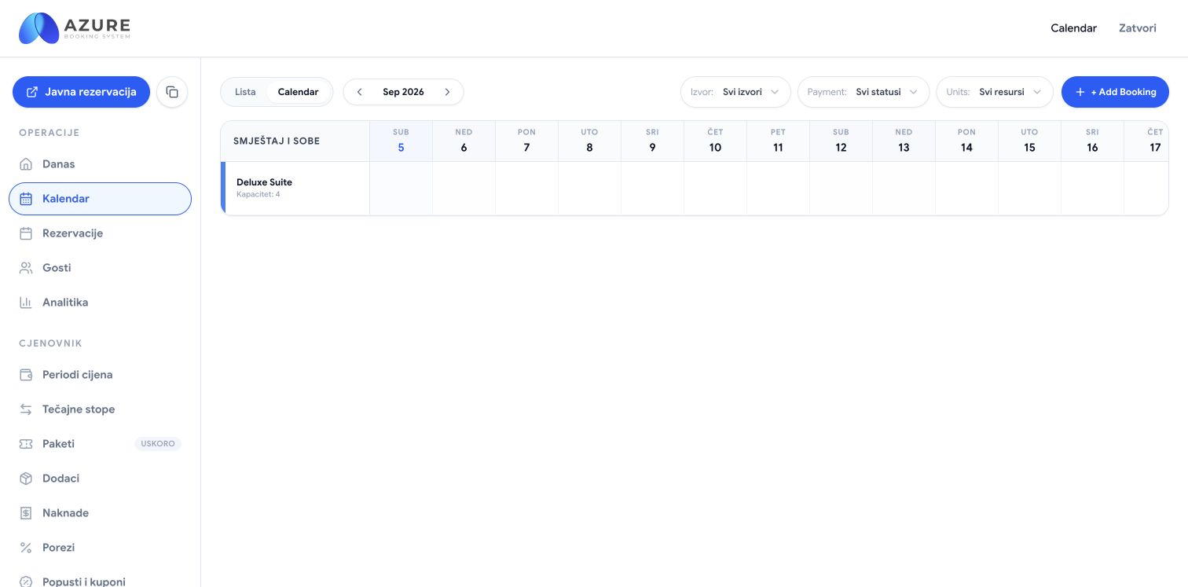Click the Deluxe Suite blue color bar

coord(223,188)
